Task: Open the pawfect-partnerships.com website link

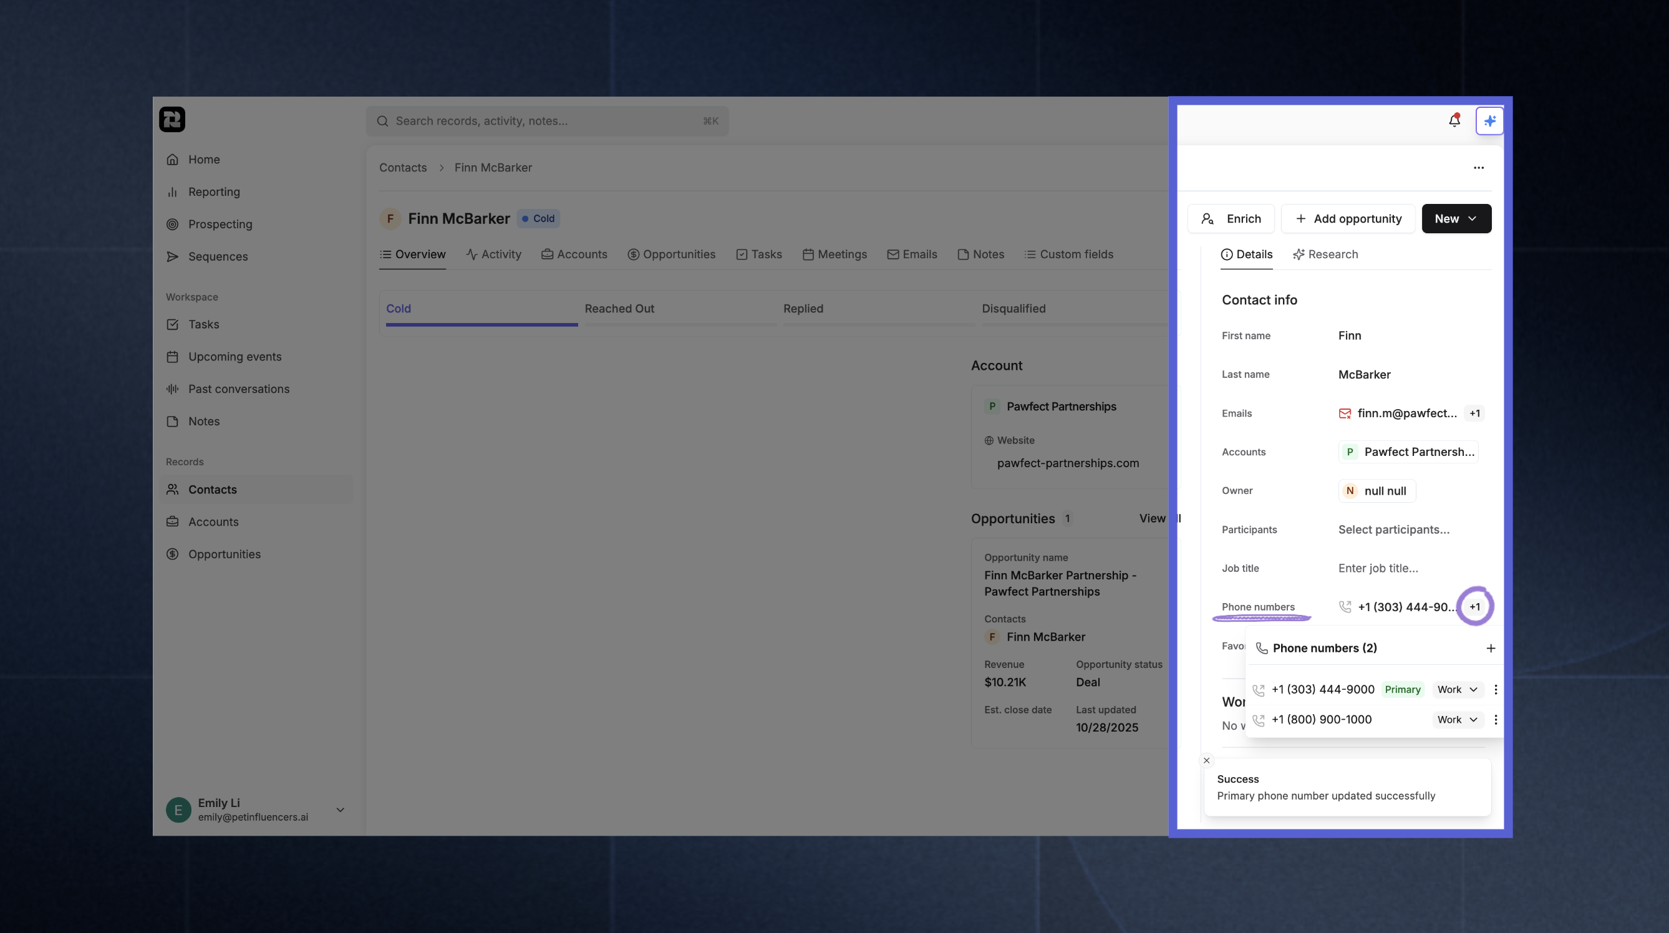Action: 1068,463
